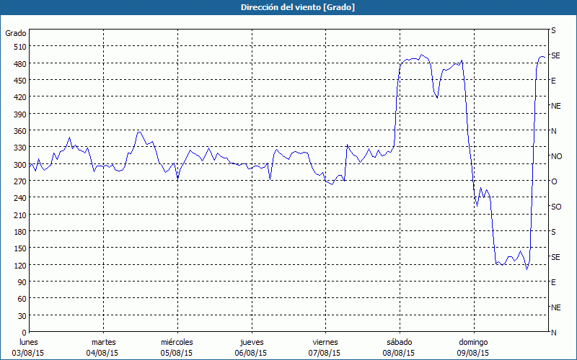Click the 'NO' compass label on the right axis

tap(556, 156)
